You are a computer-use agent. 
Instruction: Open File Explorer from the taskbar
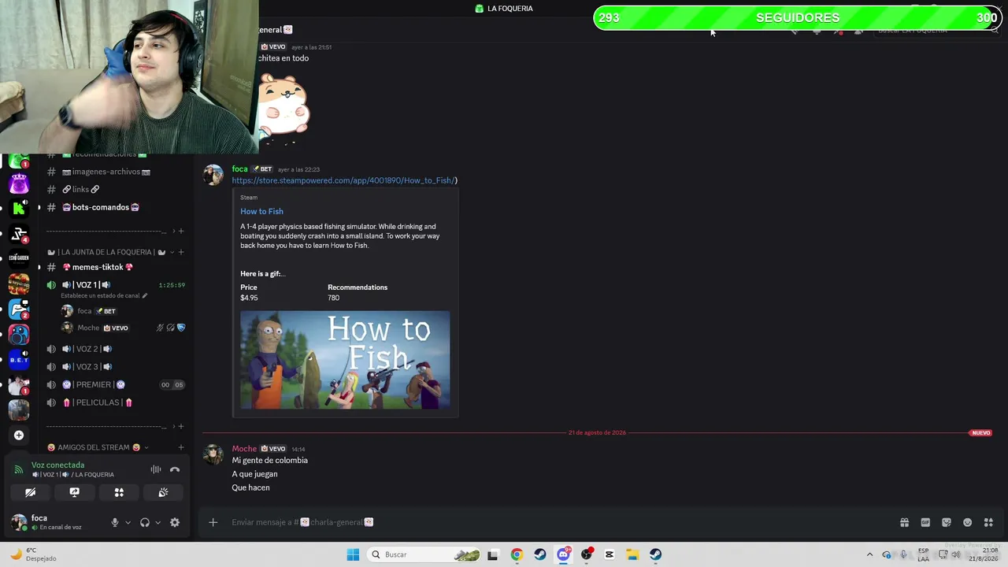[632, 554]
